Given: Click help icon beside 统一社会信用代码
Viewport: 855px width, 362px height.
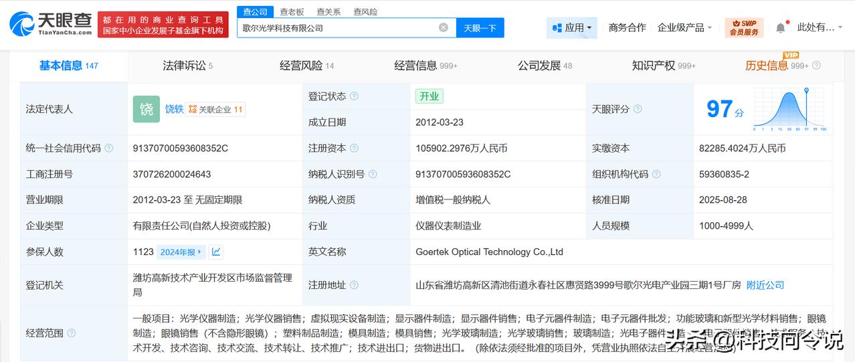Looking at the screenshot, I should click(109, 149).
